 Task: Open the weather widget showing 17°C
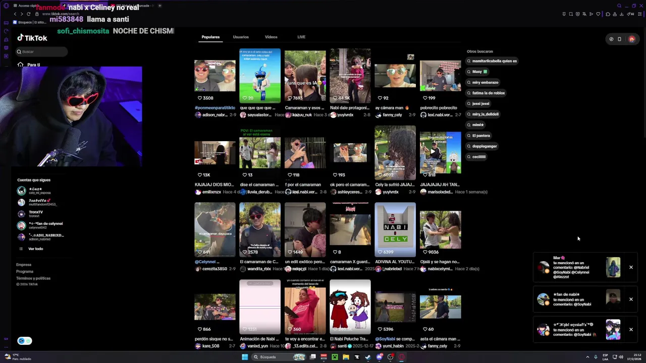[x=18, y=357]
